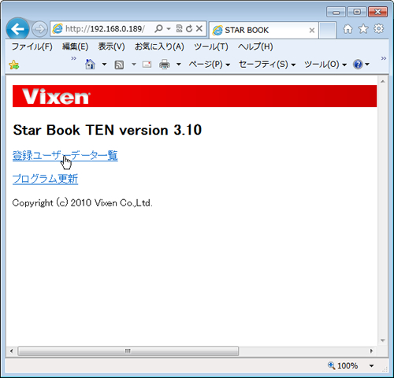
Task: Open the Home icon at the top right
Action: (348, 29)
